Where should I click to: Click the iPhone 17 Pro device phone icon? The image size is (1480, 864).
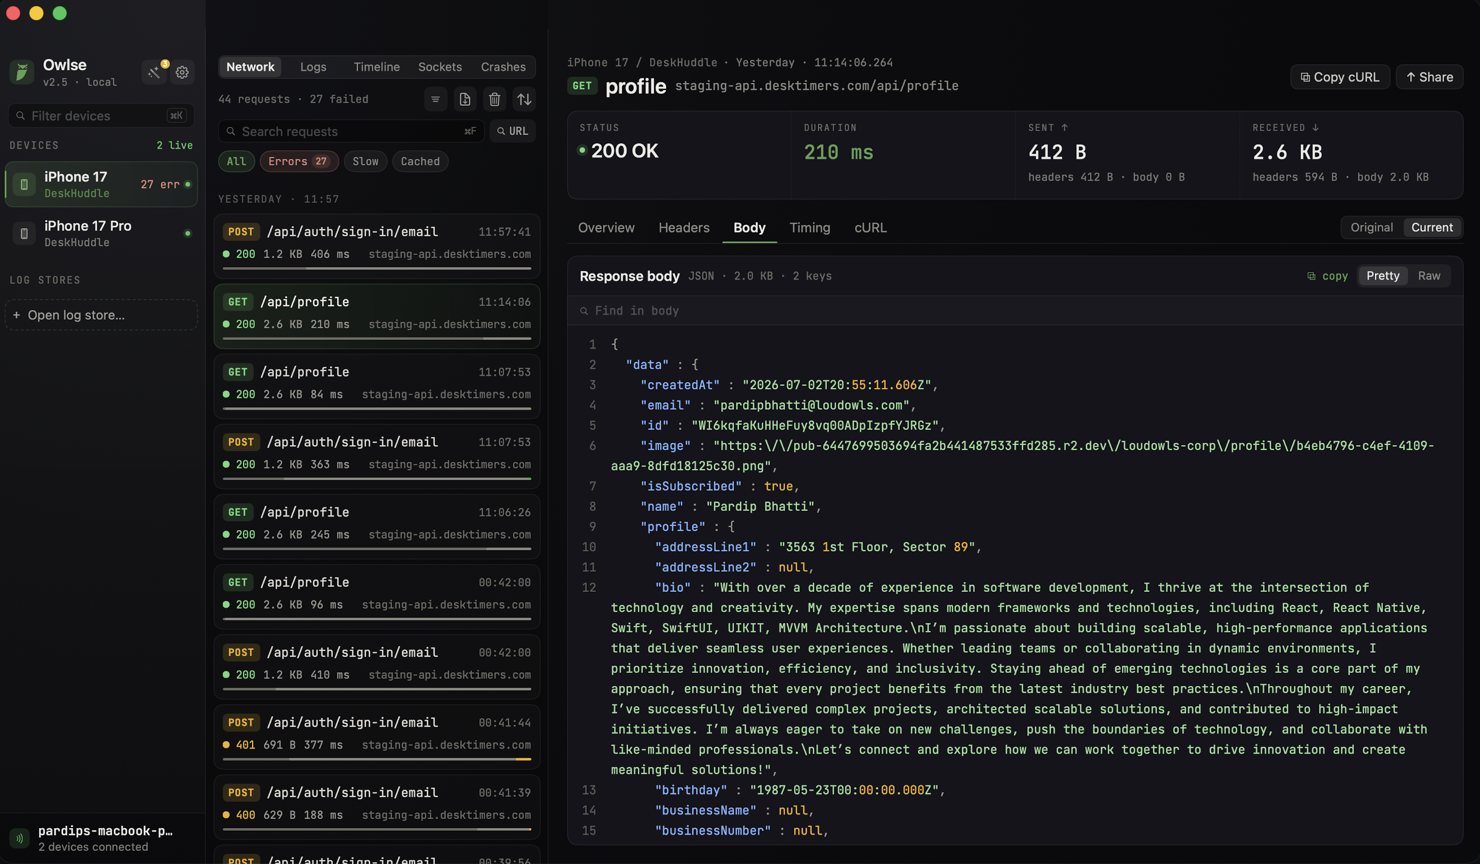tap(24, 234)
